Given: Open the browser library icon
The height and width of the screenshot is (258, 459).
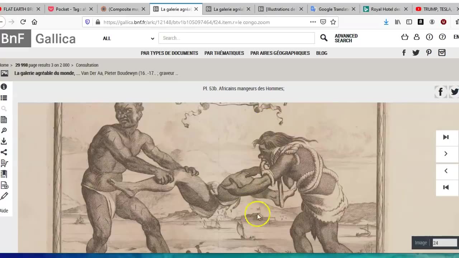Looking at the screenshot, I should coord(398,22).
